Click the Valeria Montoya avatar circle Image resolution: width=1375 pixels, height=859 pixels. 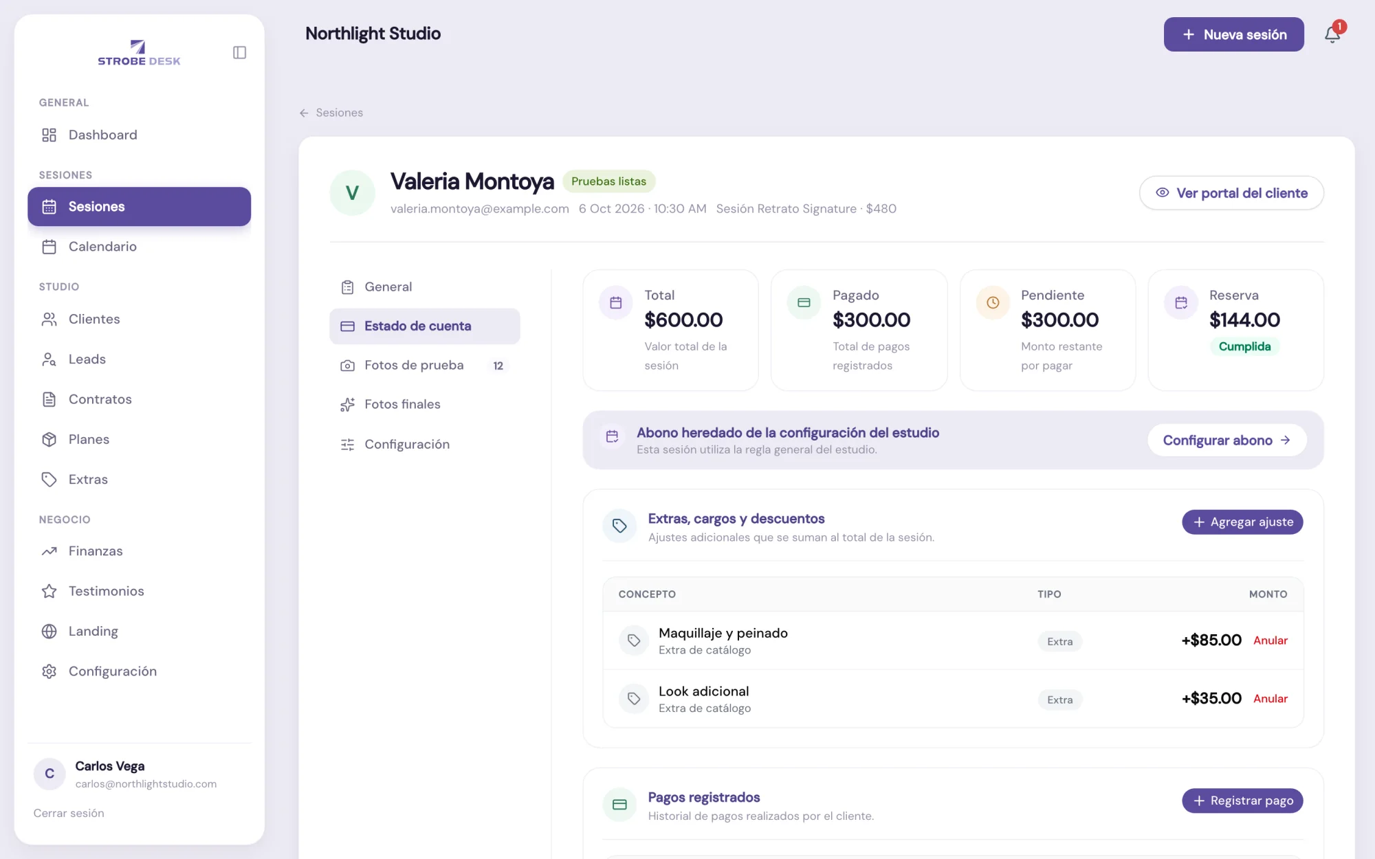coord(352,193)
